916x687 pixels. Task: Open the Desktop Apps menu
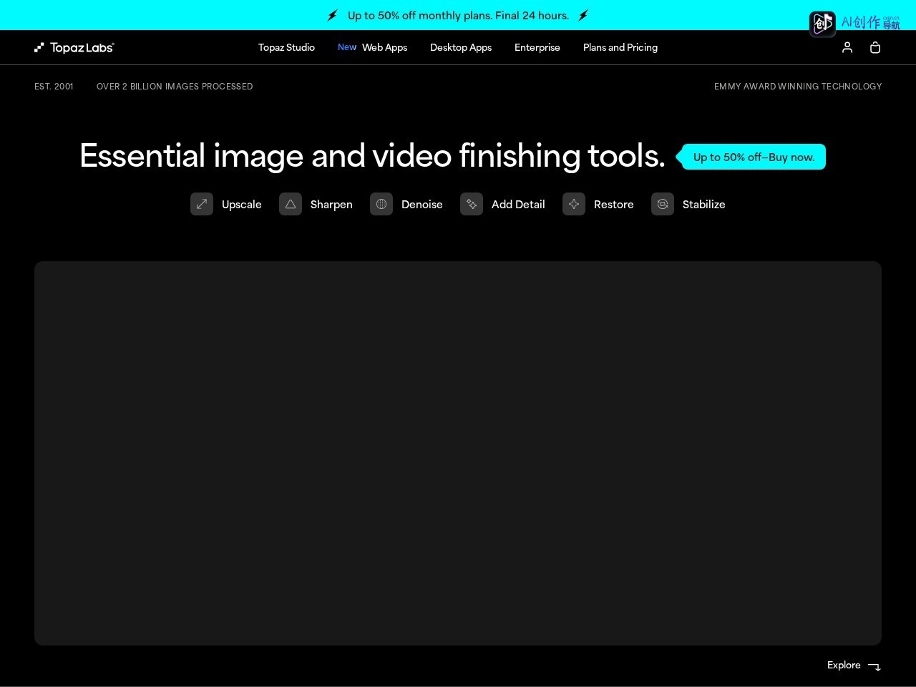click(461, 47)
